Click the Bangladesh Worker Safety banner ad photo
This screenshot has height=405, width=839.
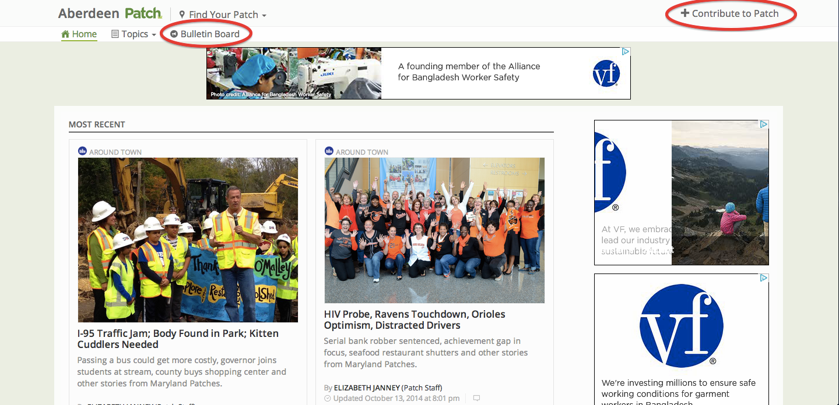click(x=294, y=73)
